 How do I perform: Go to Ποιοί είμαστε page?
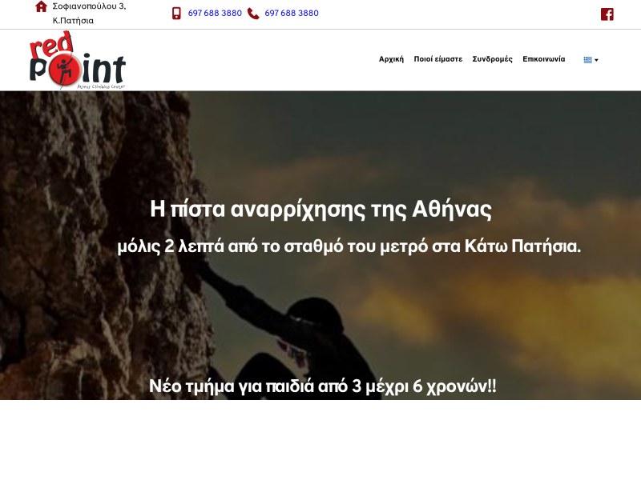pyautogui.click(x=437, y=59)
